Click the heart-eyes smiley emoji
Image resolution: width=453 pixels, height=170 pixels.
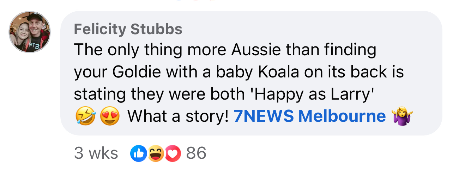[x=110, y=117]
